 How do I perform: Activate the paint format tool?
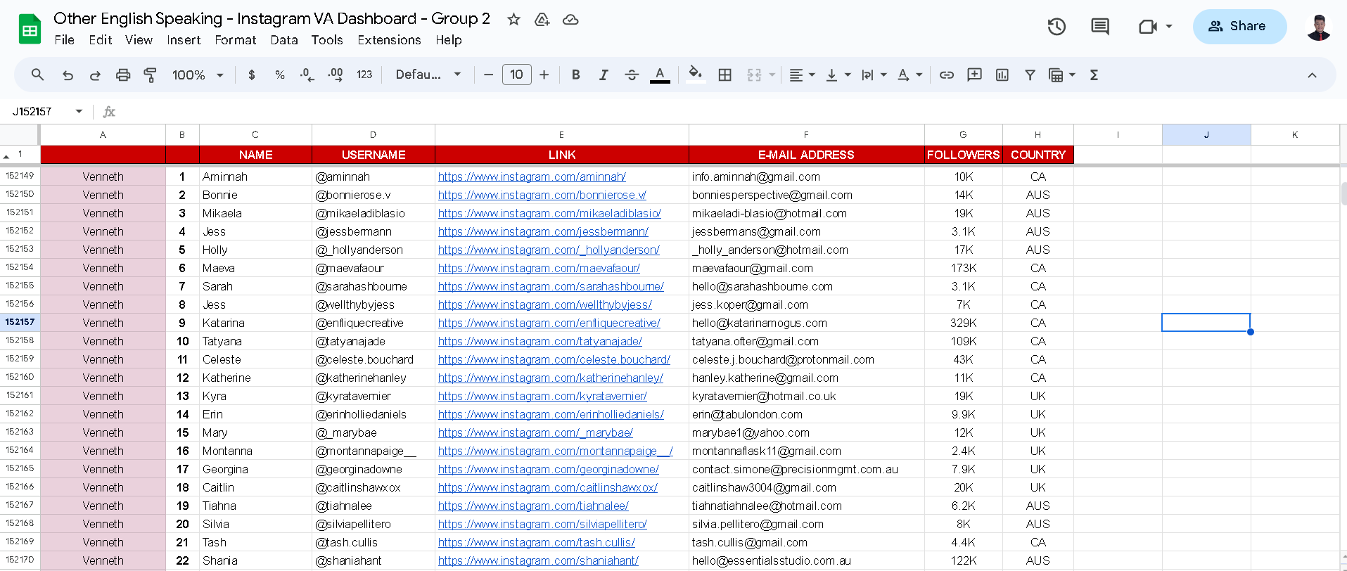coord(150,75)
